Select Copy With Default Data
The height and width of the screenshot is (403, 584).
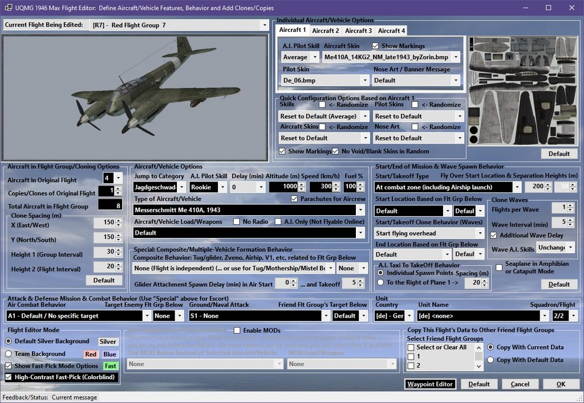tap(490, 360)
